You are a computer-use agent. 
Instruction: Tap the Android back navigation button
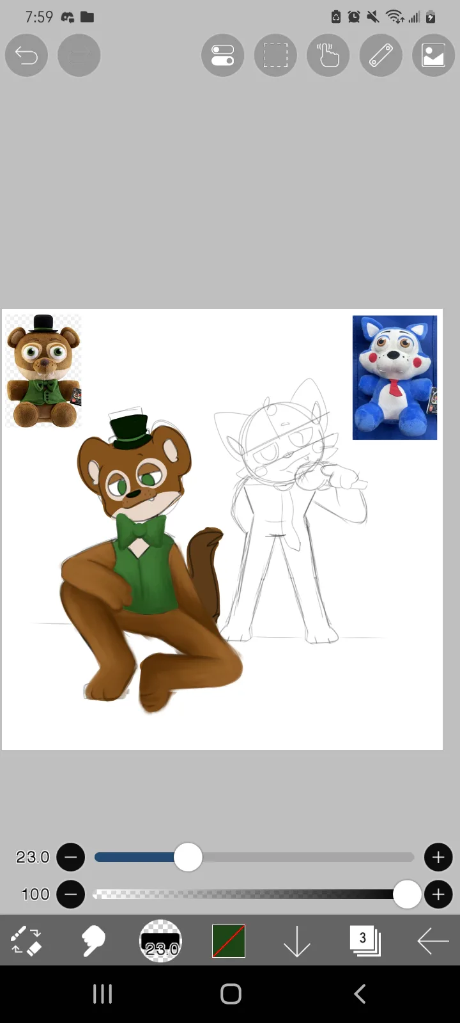coord(360,994)
